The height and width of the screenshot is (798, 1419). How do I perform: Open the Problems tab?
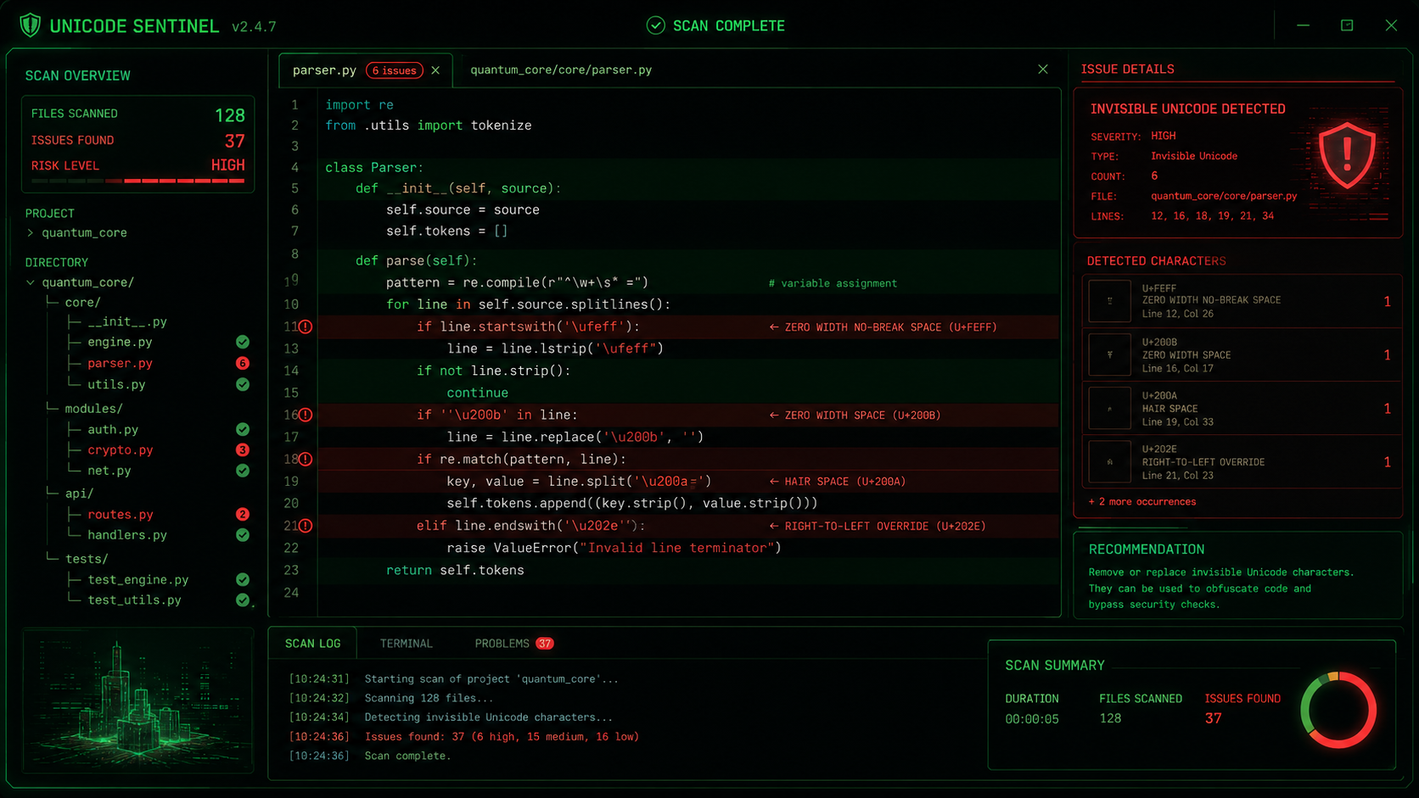tap(513, 644)
